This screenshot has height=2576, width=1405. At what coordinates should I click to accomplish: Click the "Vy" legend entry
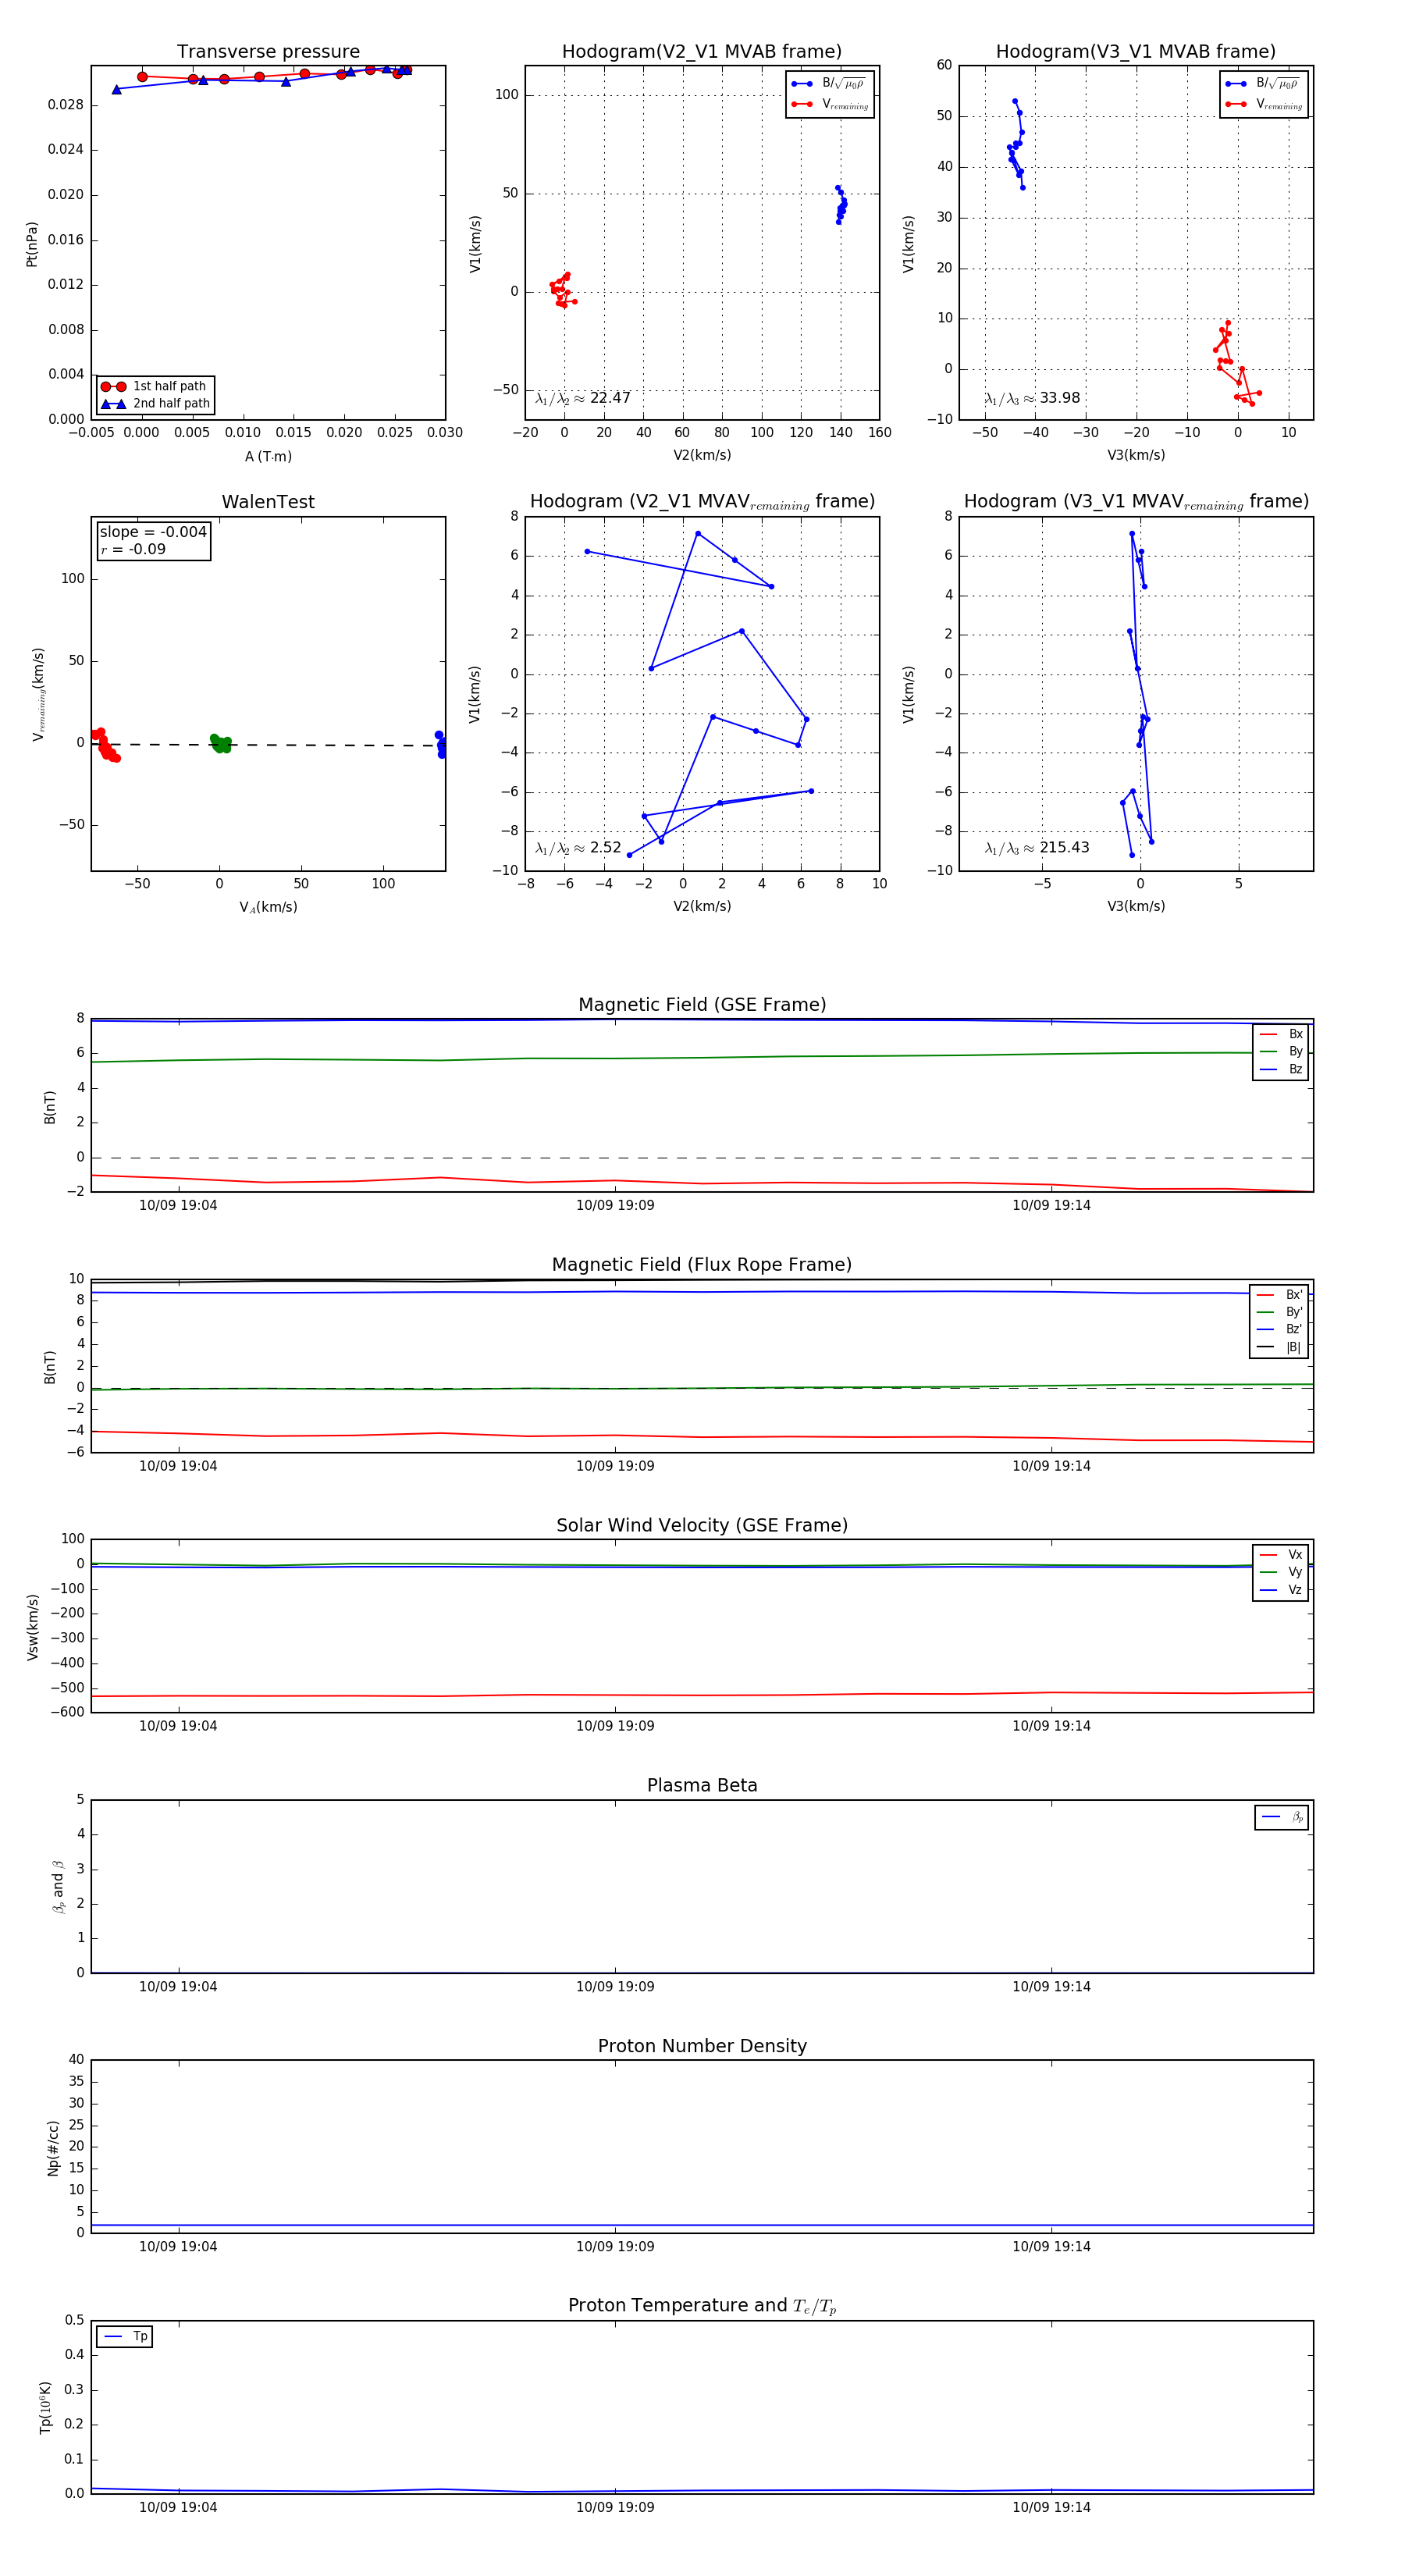[x=1281, y=1573]
